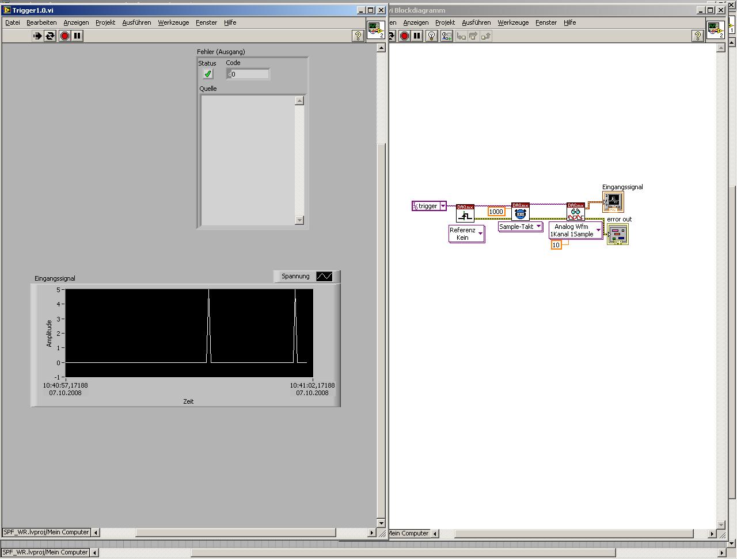
Task: Open Anzeigen menu in Blockdiagramm window
Action: click(416, 22)
